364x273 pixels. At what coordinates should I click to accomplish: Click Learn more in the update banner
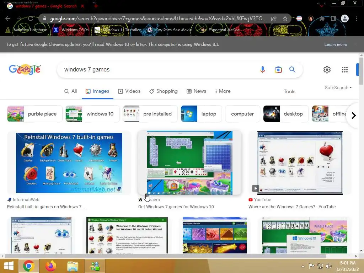[x=336, y=44]
